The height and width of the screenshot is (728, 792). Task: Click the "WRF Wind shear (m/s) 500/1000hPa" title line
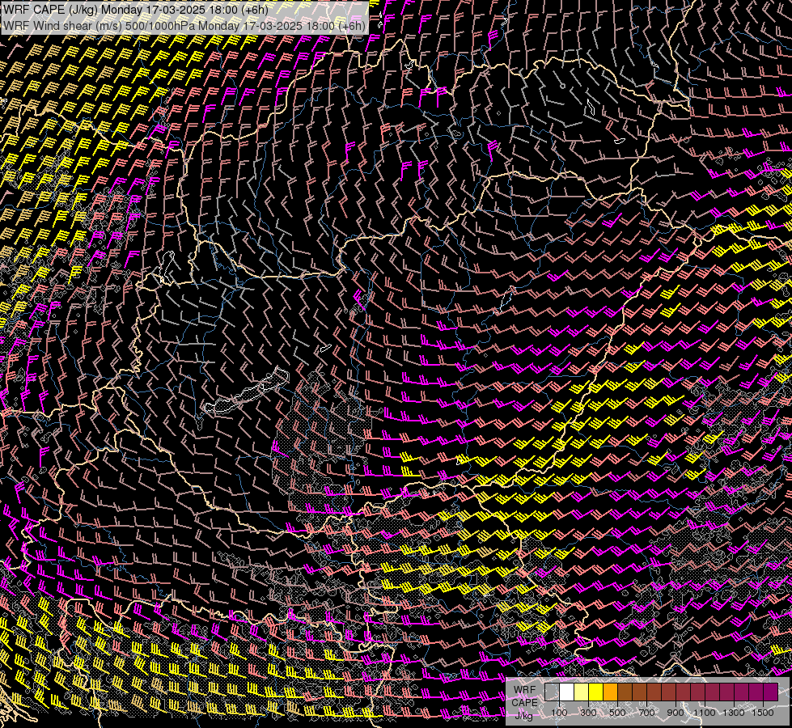click(184, 25)
